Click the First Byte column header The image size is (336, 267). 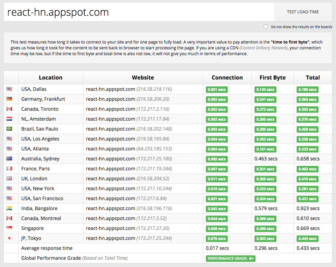pyautogui.click(x=272, y=77)
